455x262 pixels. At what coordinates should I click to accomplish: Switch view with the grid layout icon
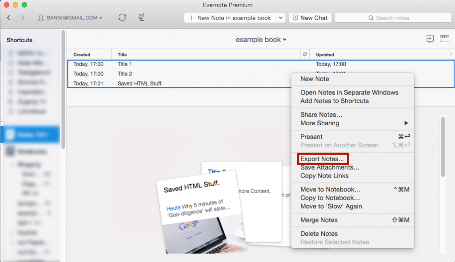(444, 38)
